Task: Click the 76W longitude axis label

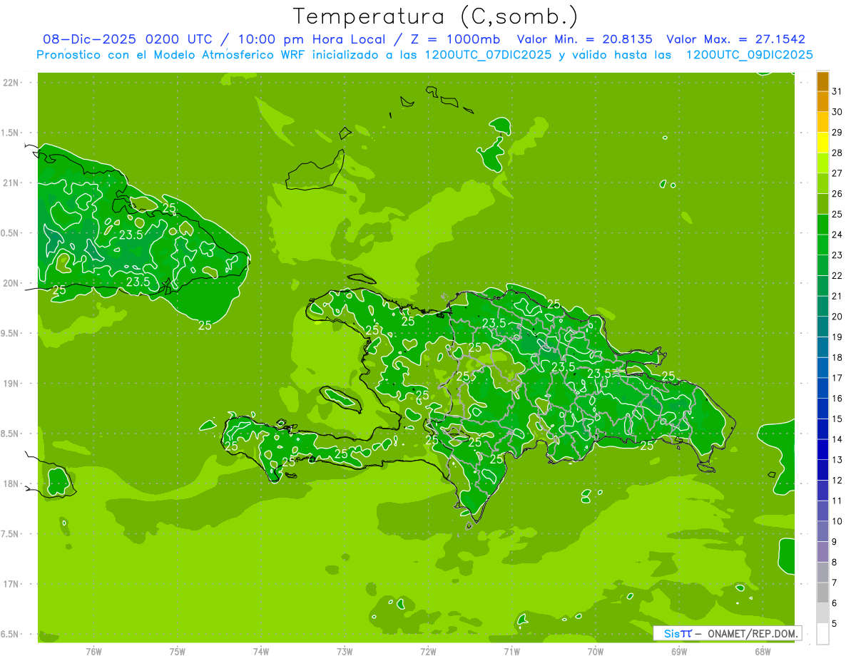Action: [x=93, y=652]
